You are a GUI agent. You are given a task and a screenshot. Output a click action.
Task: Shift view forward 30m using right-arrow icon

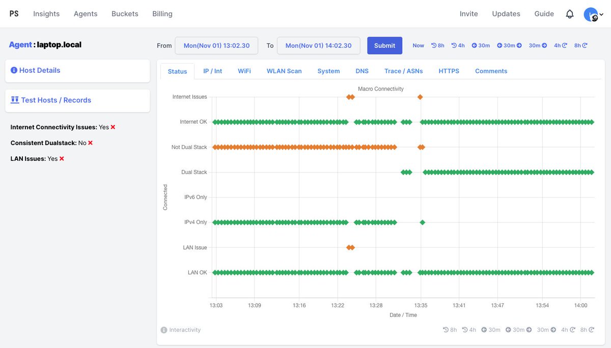point(544,45)
